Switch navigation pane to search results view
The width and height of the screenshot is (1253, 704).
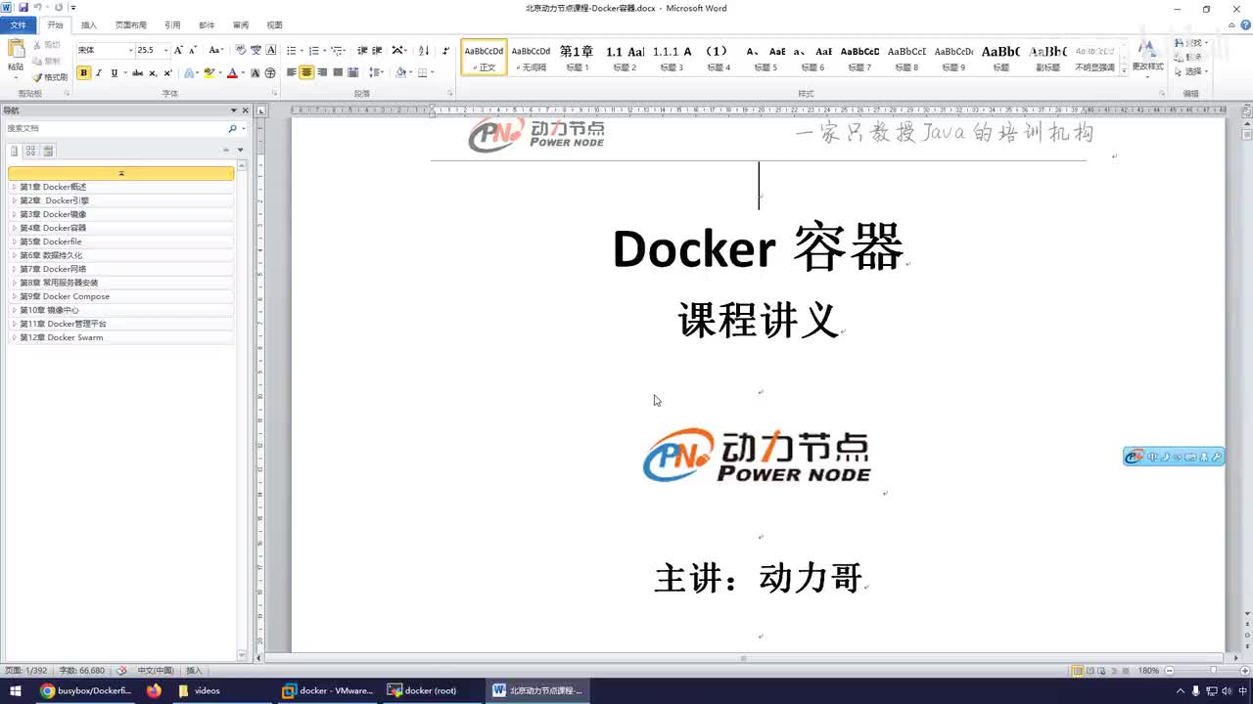[48, 151]
